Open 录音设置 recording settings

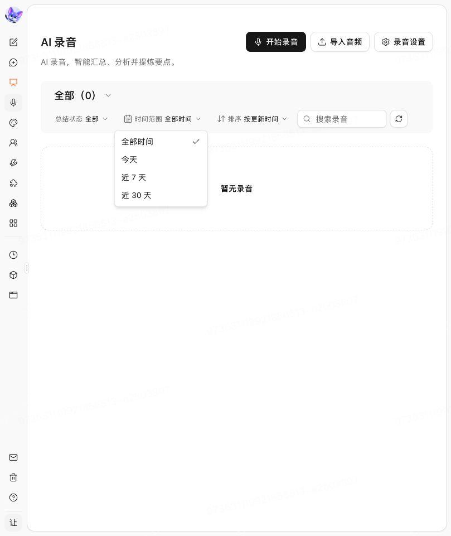pos(404,42)
